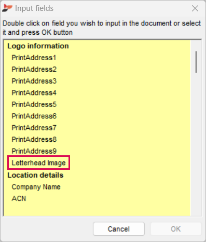Select the PrintAddress6 field
This screenshot has width=206, height=242.
(x=34, y=116)
